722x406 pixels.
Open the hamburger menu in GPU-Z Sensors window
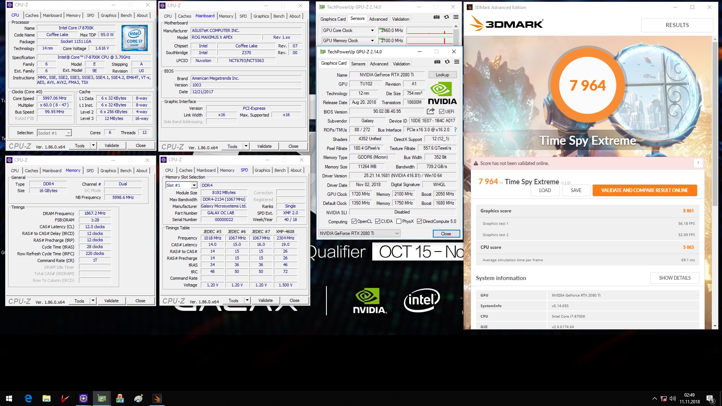[456, 17]
